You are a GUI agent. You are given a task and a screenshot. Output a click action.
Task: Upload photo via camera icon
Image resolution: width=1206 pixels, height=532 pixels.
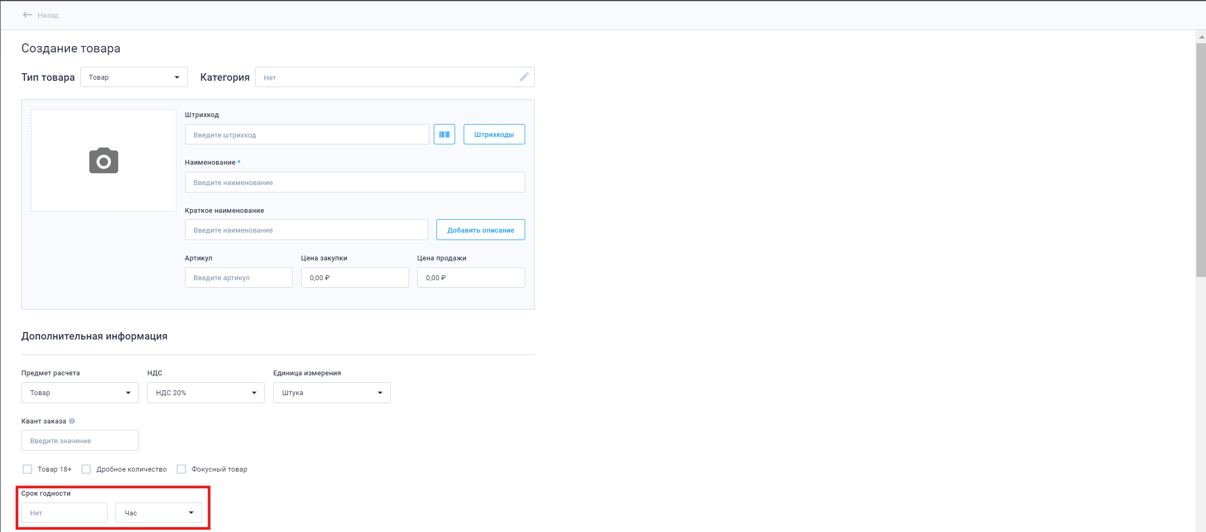pos(104,160)
